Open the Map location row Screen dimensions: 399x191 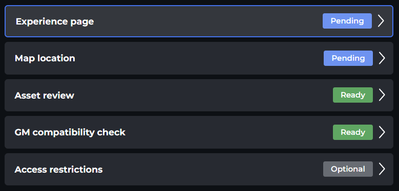click(199, 58)
